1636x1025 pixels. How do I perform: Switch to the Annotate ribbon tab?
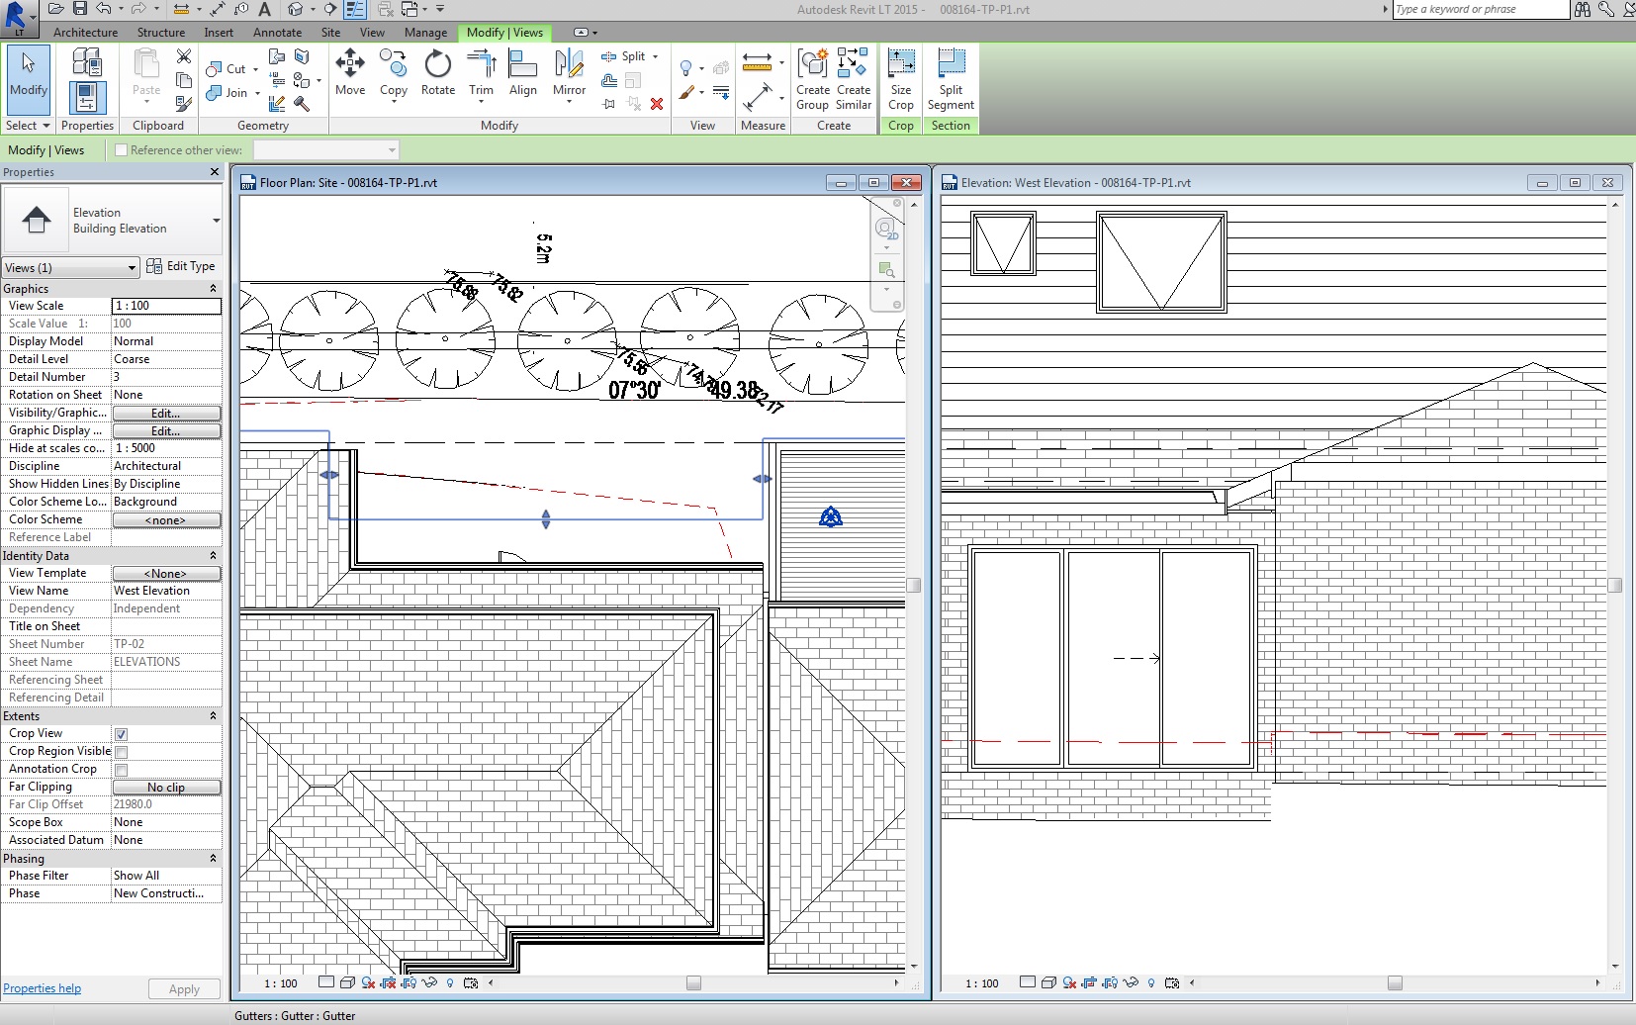pos(277,33)
